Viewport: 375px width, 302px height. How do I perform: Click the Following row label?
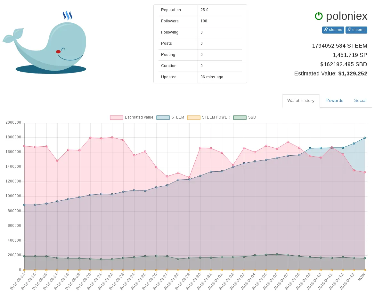point(169,32)
